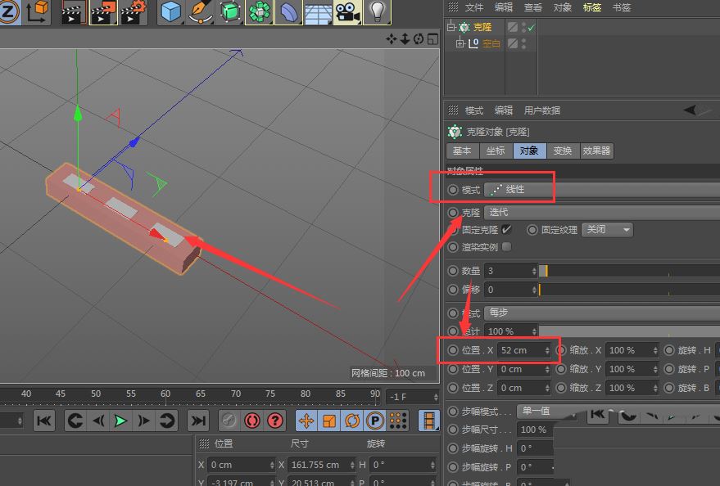The height and width of the screenshot is (486, 720).
Task: Open 标签 menu in object manager
Action: click(591, 7)
